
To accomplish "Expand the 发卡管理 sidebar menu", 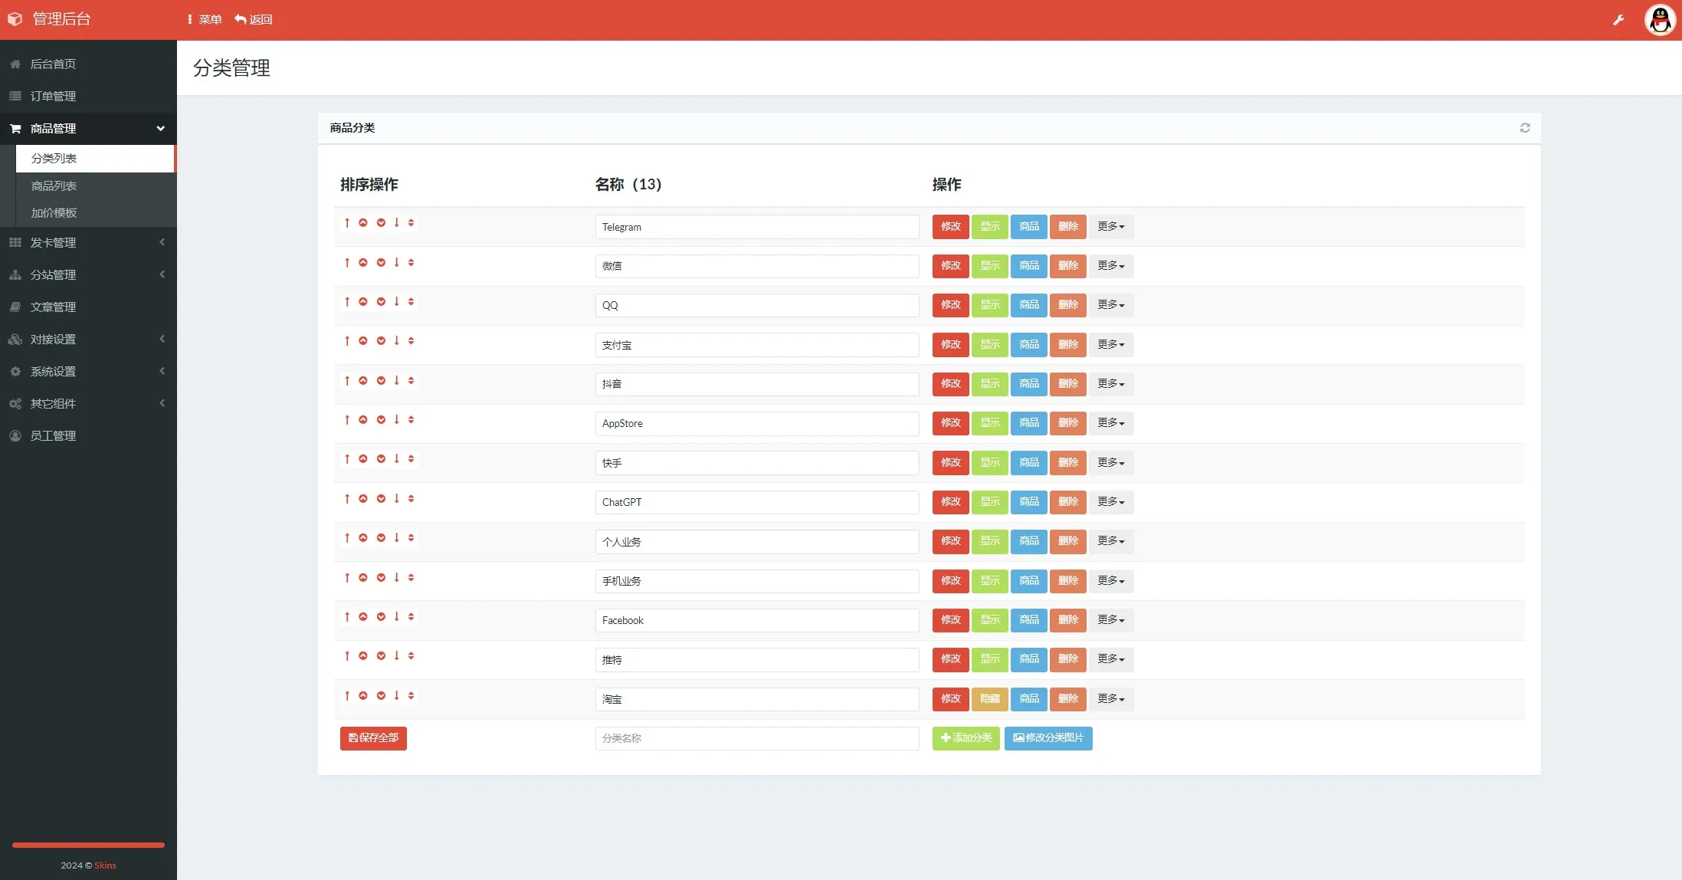I will 88,243.
